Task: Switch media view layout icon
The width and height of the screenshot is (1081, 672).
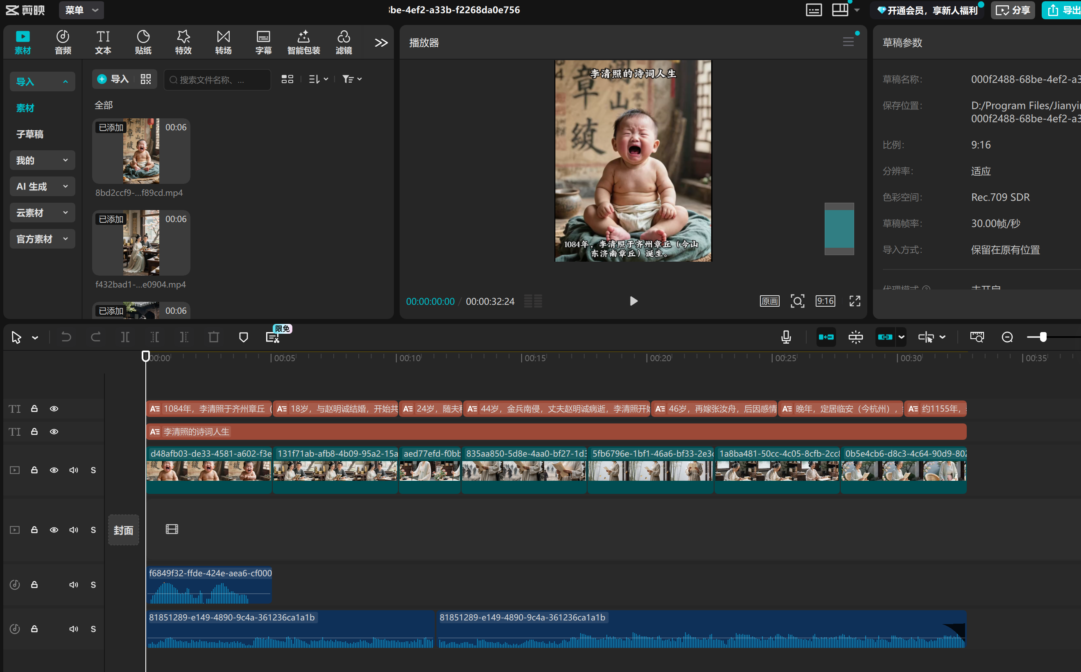Action: pyautogui.click(x=287, y=79)
